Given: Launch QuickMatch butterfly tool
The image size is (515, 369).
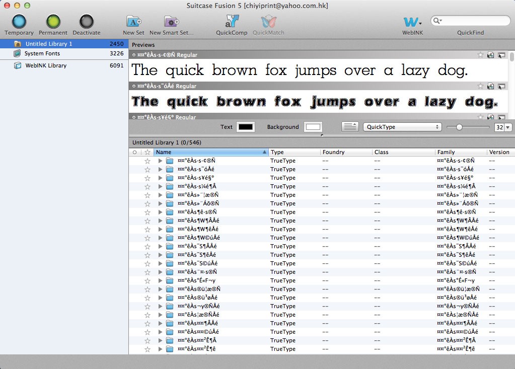Looking at the screenshot, I should click(268, 25).
